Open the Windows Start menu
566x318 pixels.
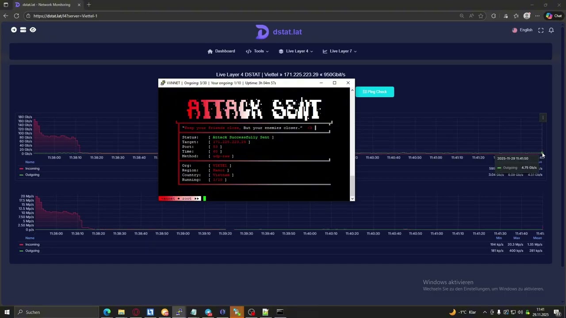pyautogui.click(x=7, y=312)
